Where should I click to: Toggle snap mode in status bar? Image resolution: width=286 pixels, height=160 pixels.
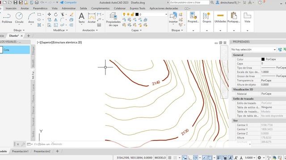click(175, 158)
